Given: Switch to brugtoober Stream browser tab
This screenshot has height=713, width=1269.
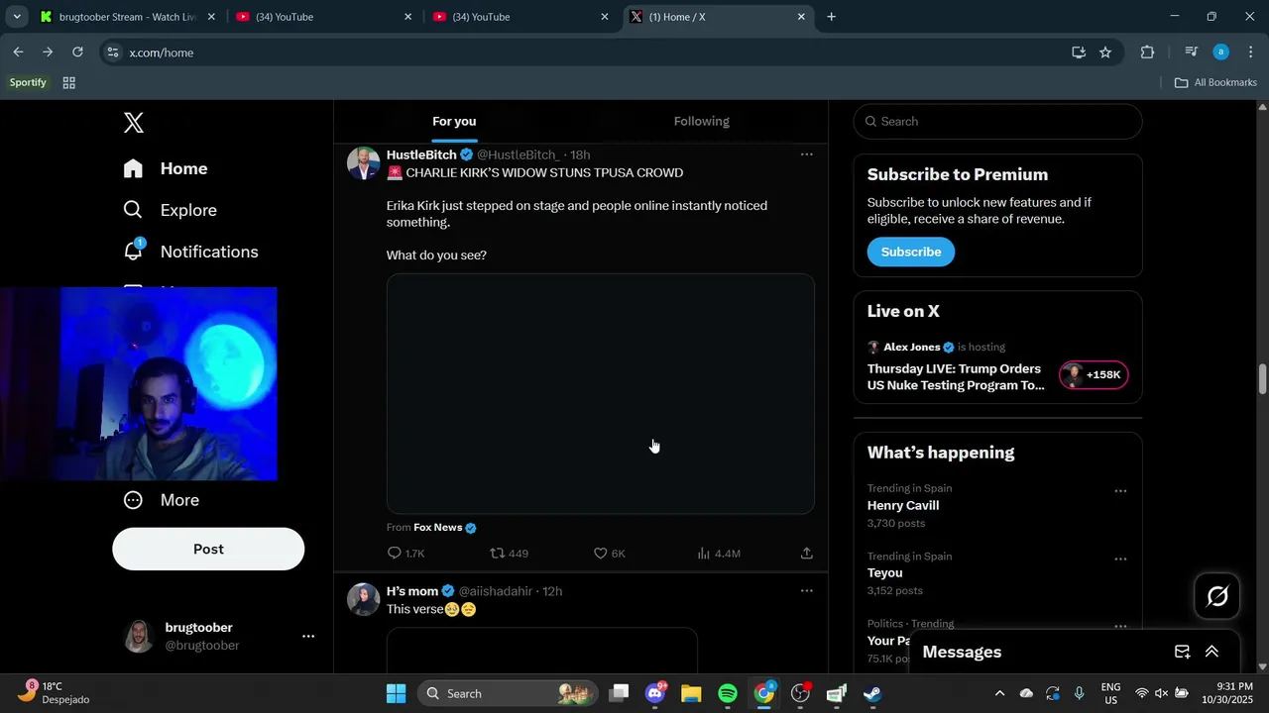Looking at the screenshot, I should [x=128, y=17].
